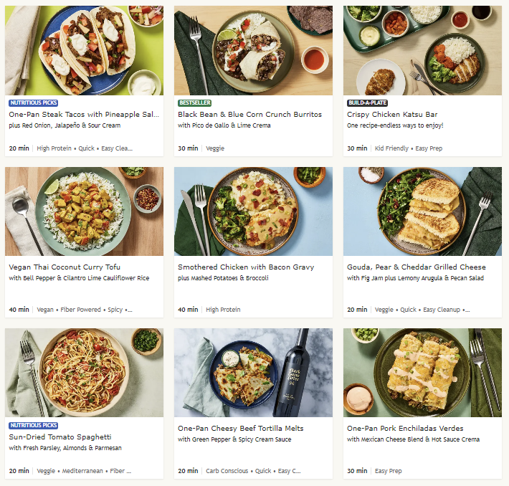Image resolution: width=509 pixels, height=486 pixels.
Task: Select the High Protein tag under Smothered Chicken
Action: pos(223,310)
